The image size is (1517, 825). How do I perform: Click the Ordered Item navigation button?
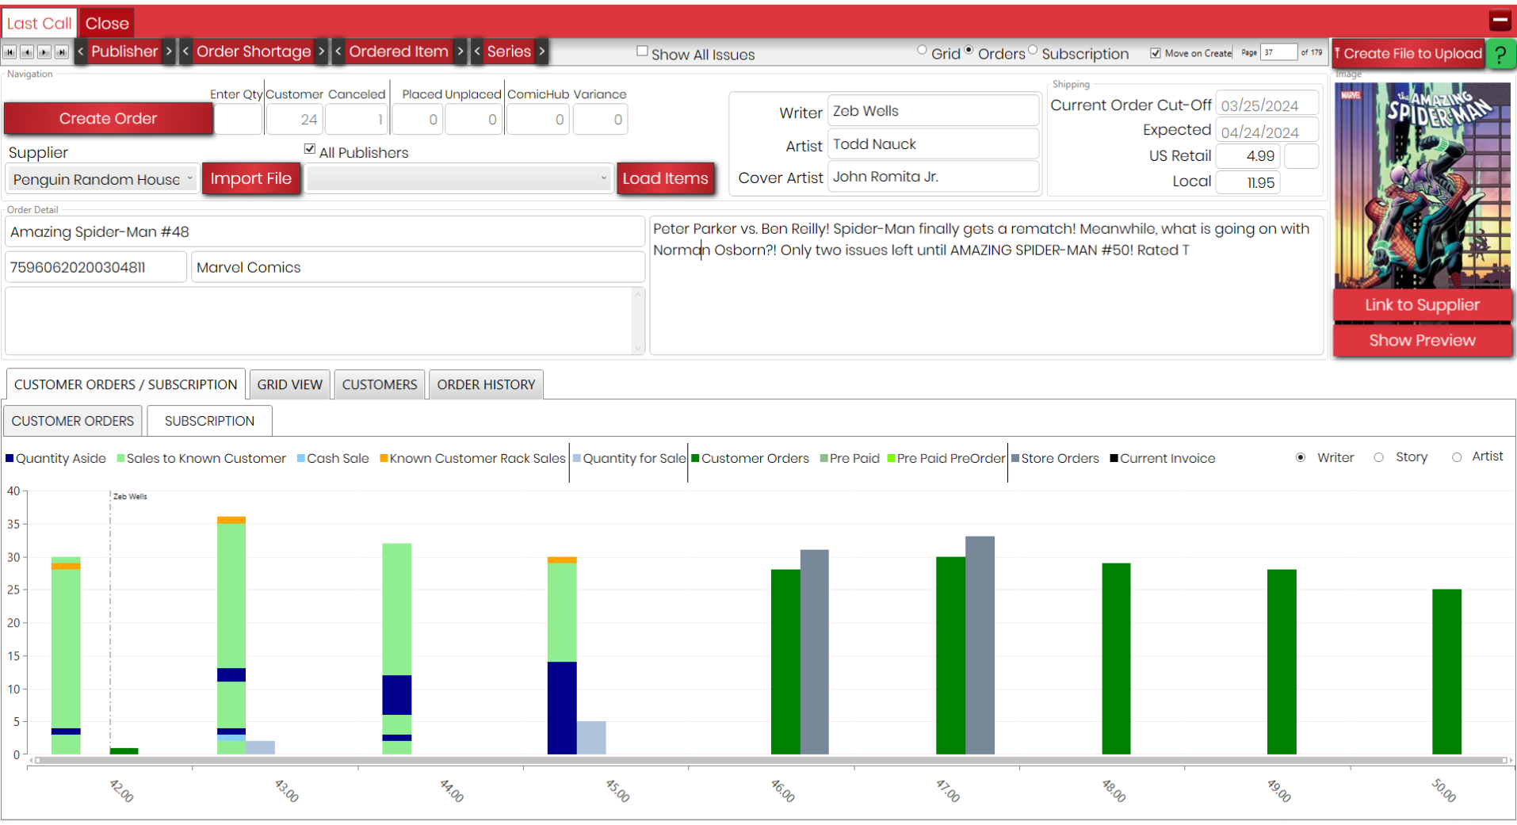tap(399, 52)
